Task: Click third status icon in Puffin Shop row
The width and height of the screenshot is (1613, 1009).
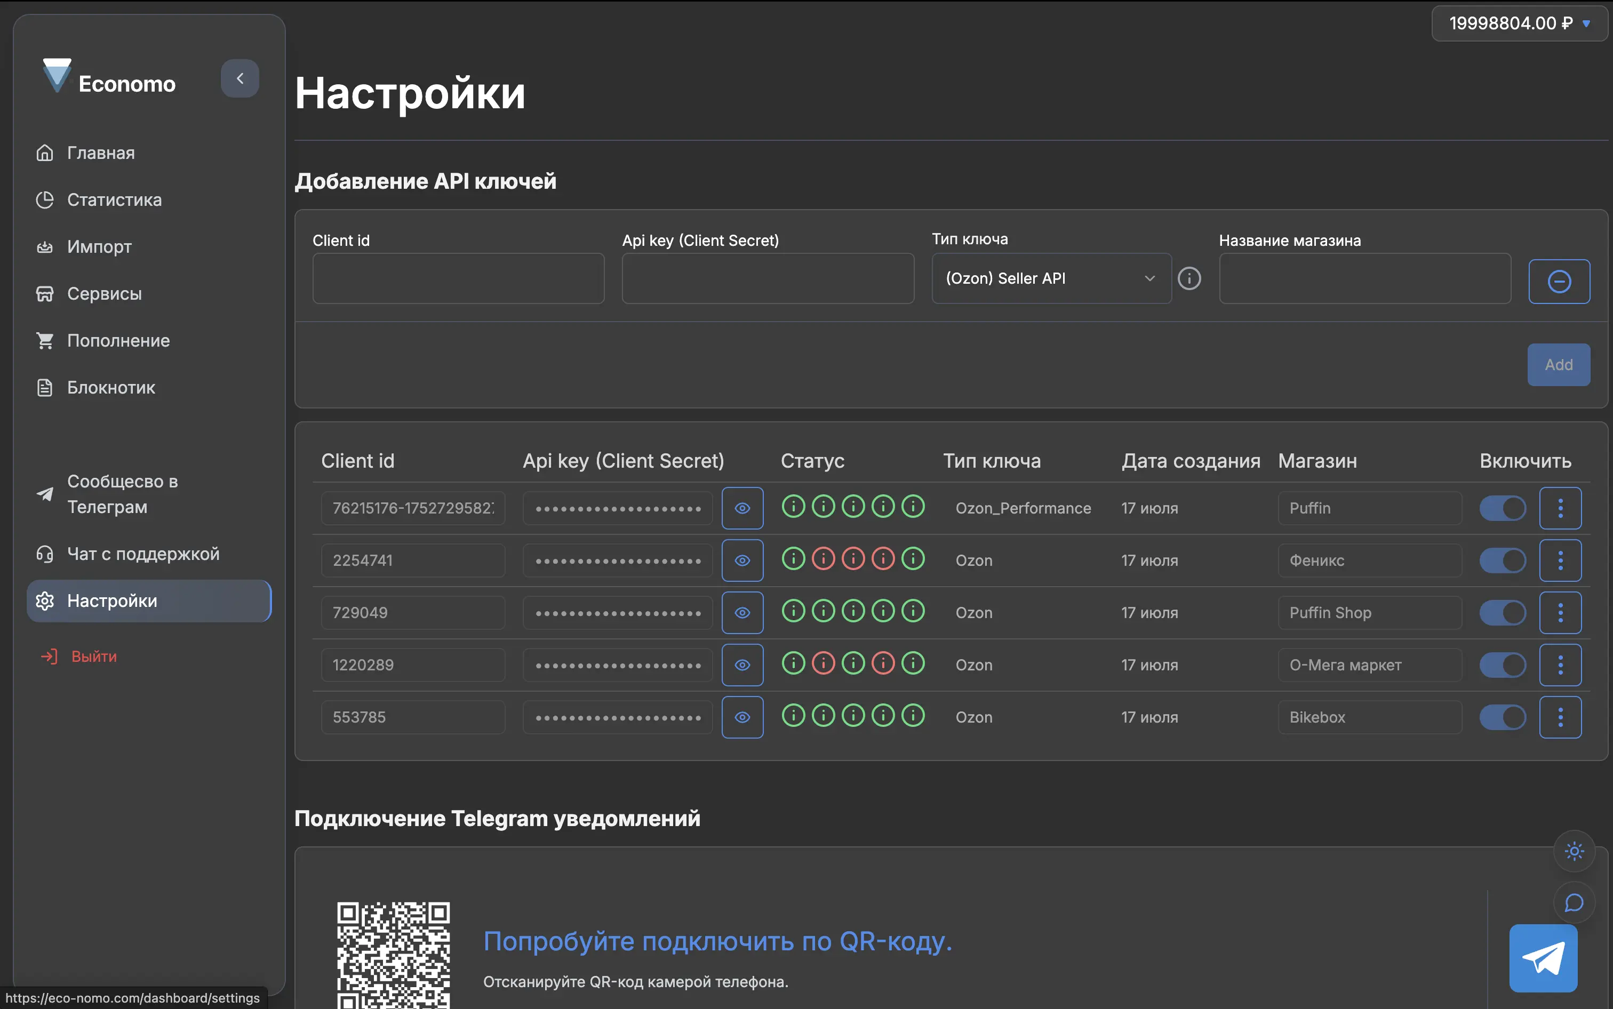Action: pos(853,611)
